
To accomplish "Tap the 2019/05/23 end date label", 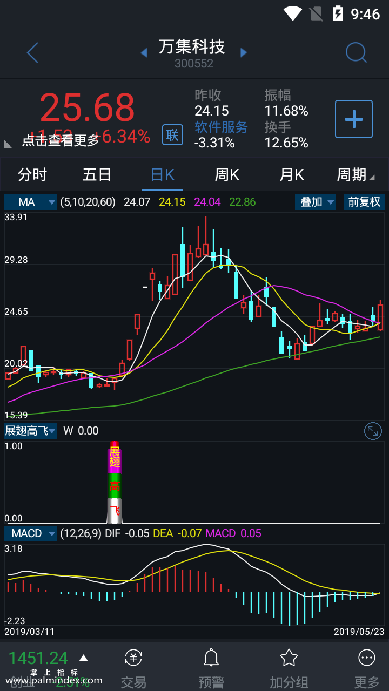I will [359, 631].
